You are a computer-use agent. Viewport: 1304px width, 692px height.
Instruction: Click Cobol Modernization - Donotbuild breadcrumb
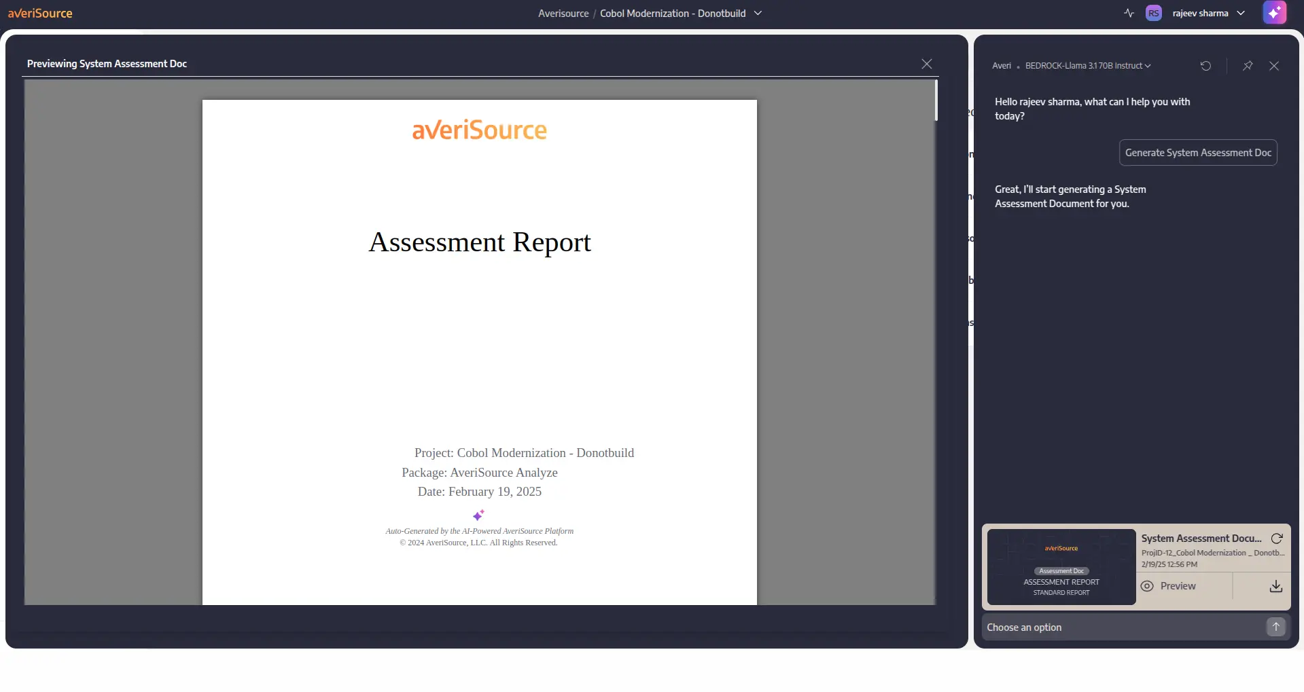[x=673, y=13]
